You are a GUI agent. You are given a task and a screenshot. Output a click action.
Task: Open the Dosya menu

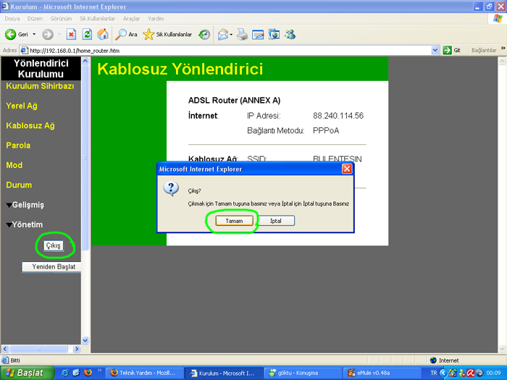coord(12,19)
